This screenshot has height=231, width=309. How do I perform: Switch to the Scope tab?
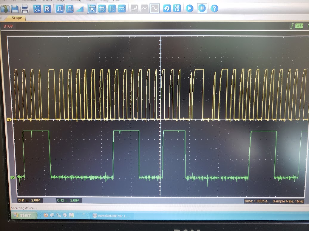(x=17, y=18)
